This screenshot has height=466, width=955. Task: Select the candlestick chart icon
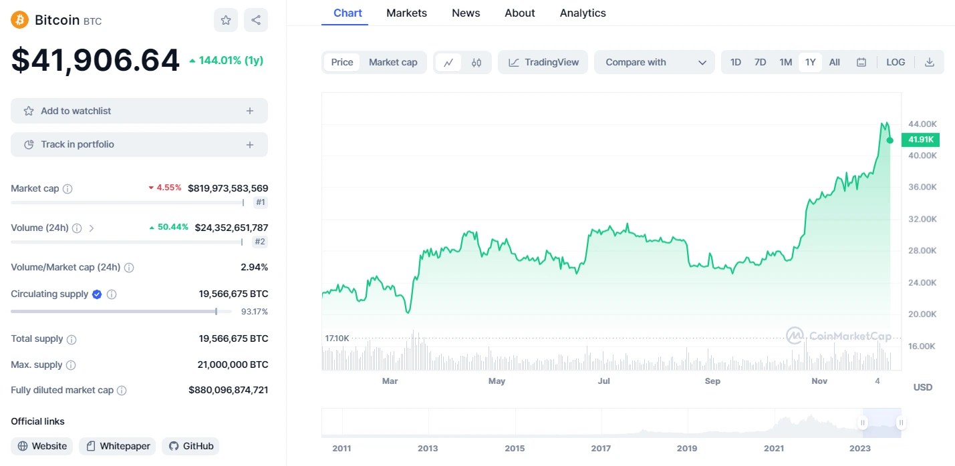(476, 61)
